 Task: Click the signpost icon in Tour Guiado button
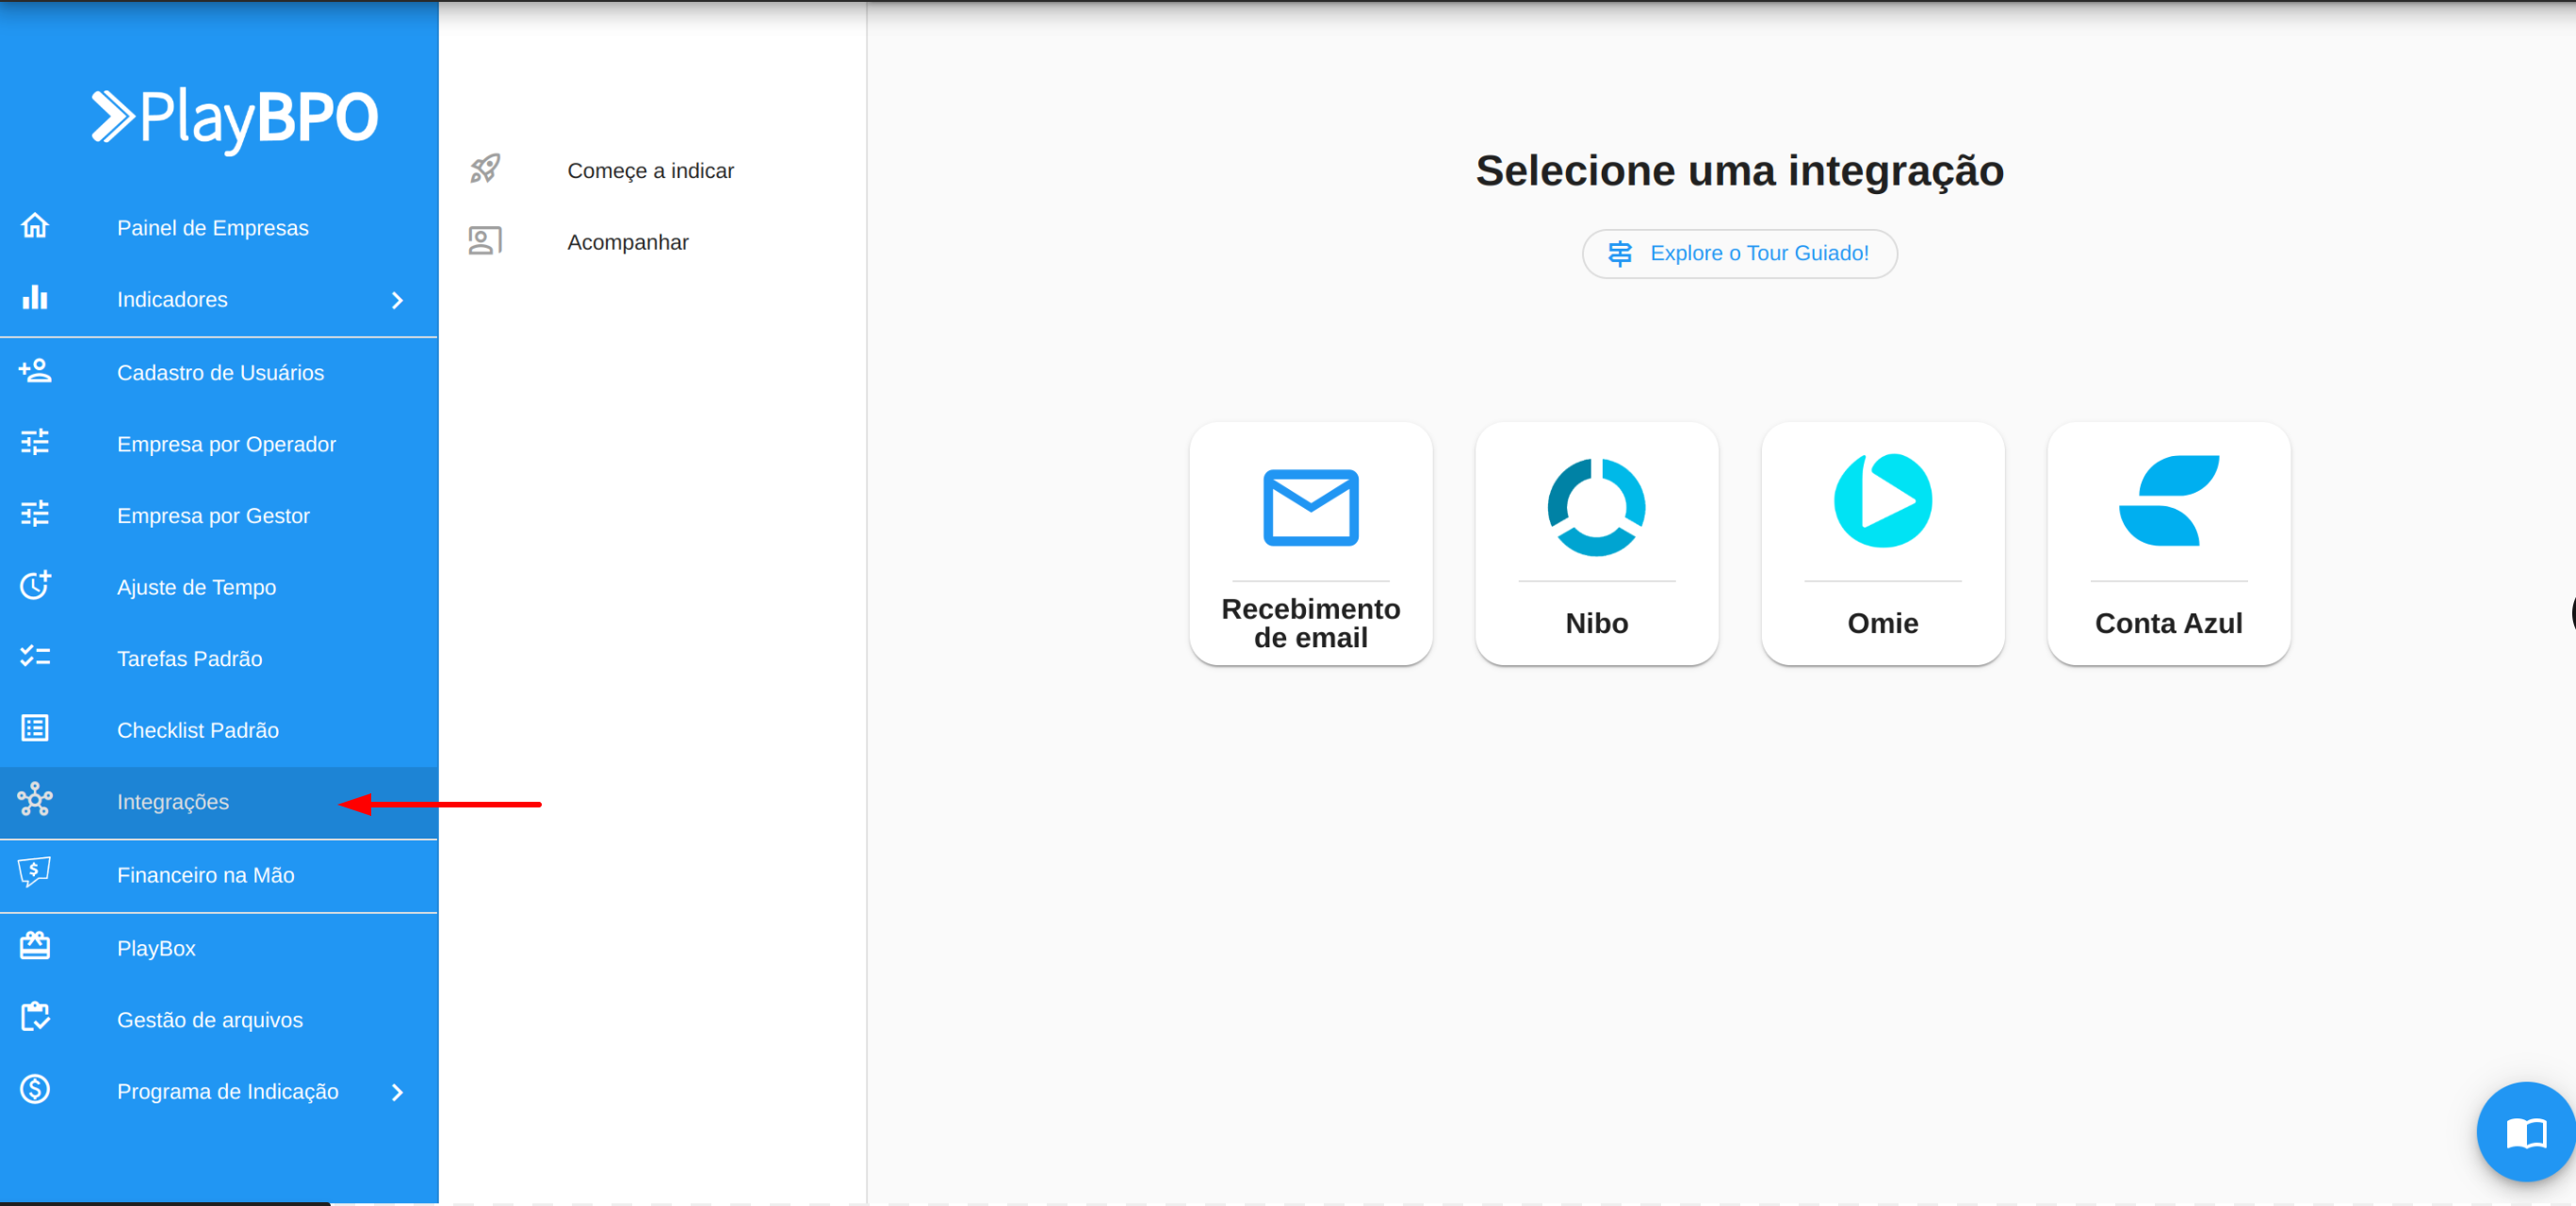tap(1620, 254)
